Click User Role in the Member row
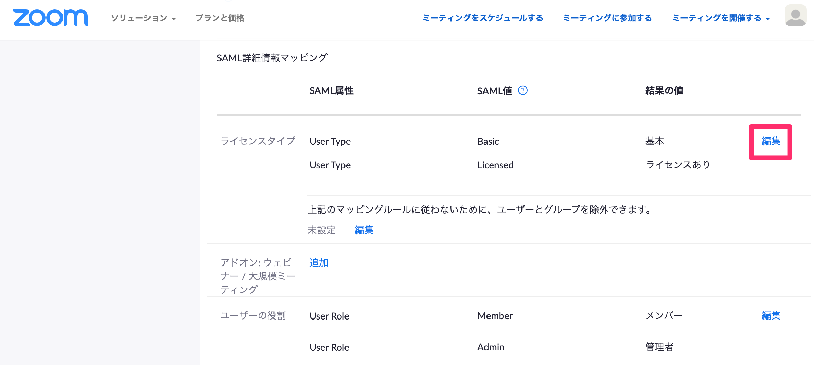The image size is (814, 365). tap(329, 316)
